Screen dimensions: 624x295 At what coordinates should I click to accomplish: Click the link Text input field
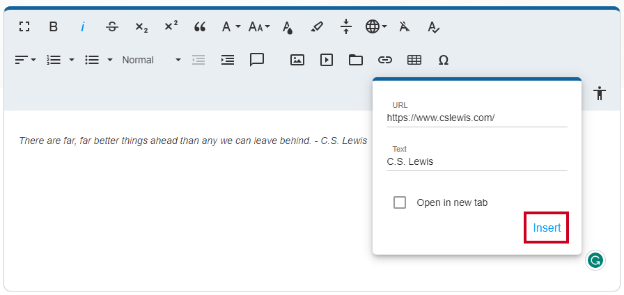[x=477, y=162]
